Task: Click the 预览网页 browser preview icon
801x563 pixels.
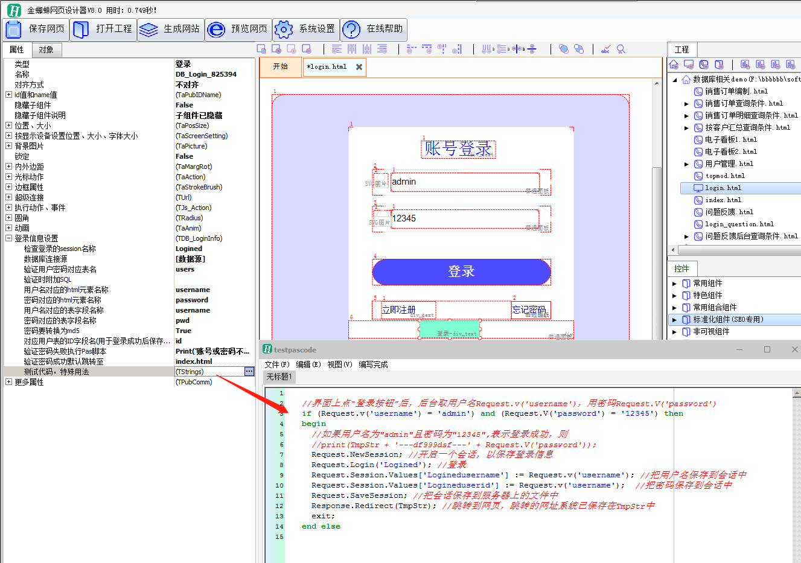Action: pos(238,29)
